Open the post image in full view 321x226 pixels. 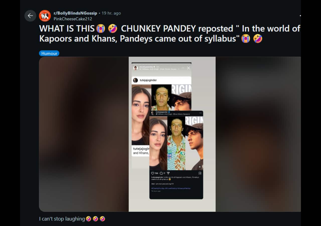[172, 134]
